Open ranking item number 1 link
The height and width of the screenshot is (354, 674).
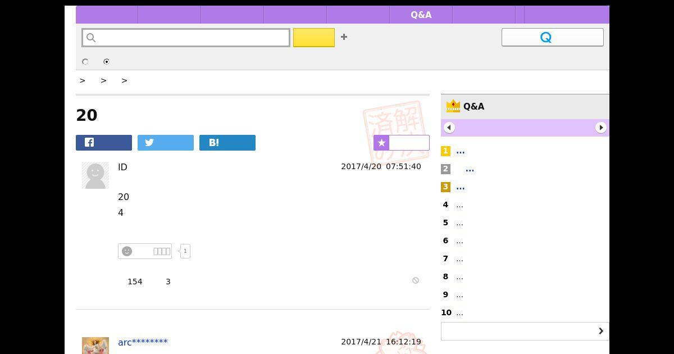(461, 151)
